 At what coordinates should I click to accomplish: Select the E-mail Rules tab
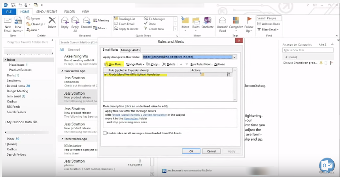(110, 50)
